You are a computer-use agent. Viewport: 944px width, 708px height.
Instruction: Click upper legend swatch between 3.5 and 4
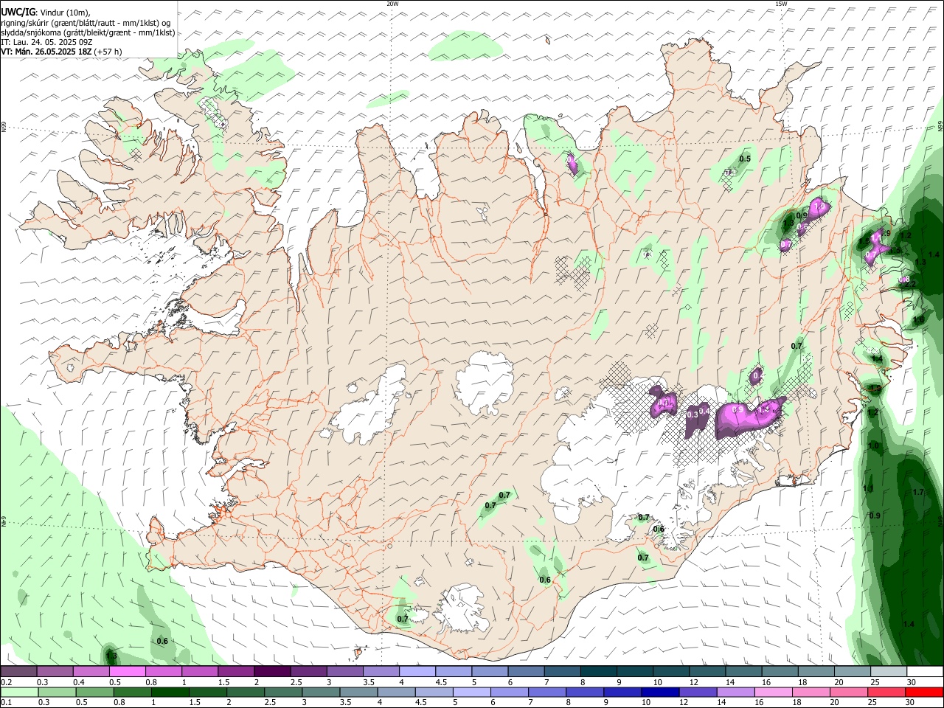point(381,672)
